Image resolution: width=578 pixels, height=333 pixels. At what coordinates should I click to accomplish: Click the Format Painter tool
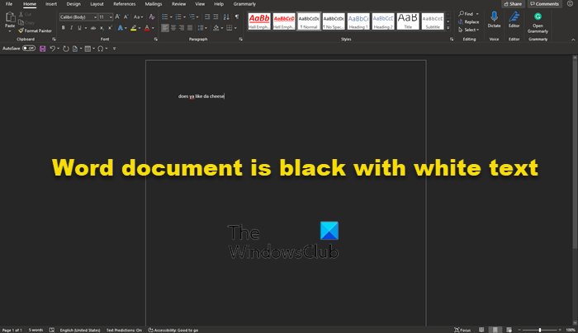[35, 30]
